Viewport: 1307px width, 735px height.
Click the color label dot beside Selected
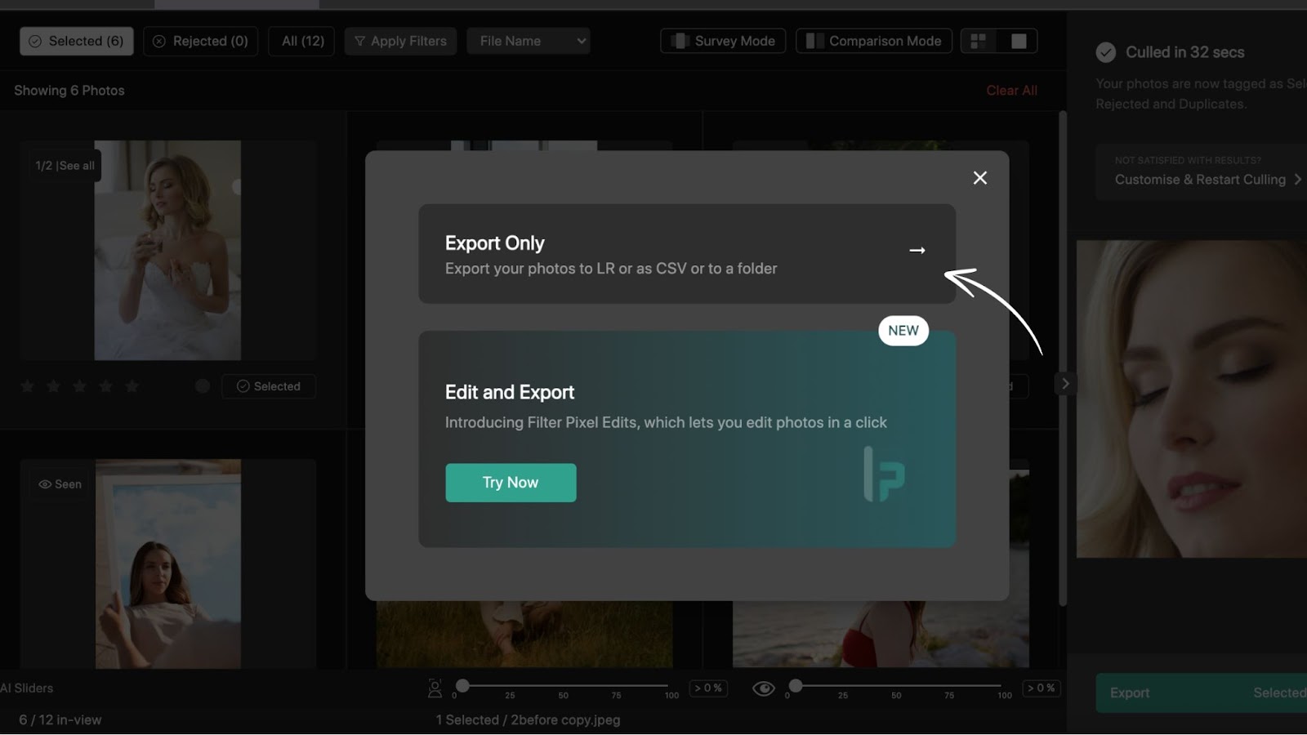click(x=203, y=386)
